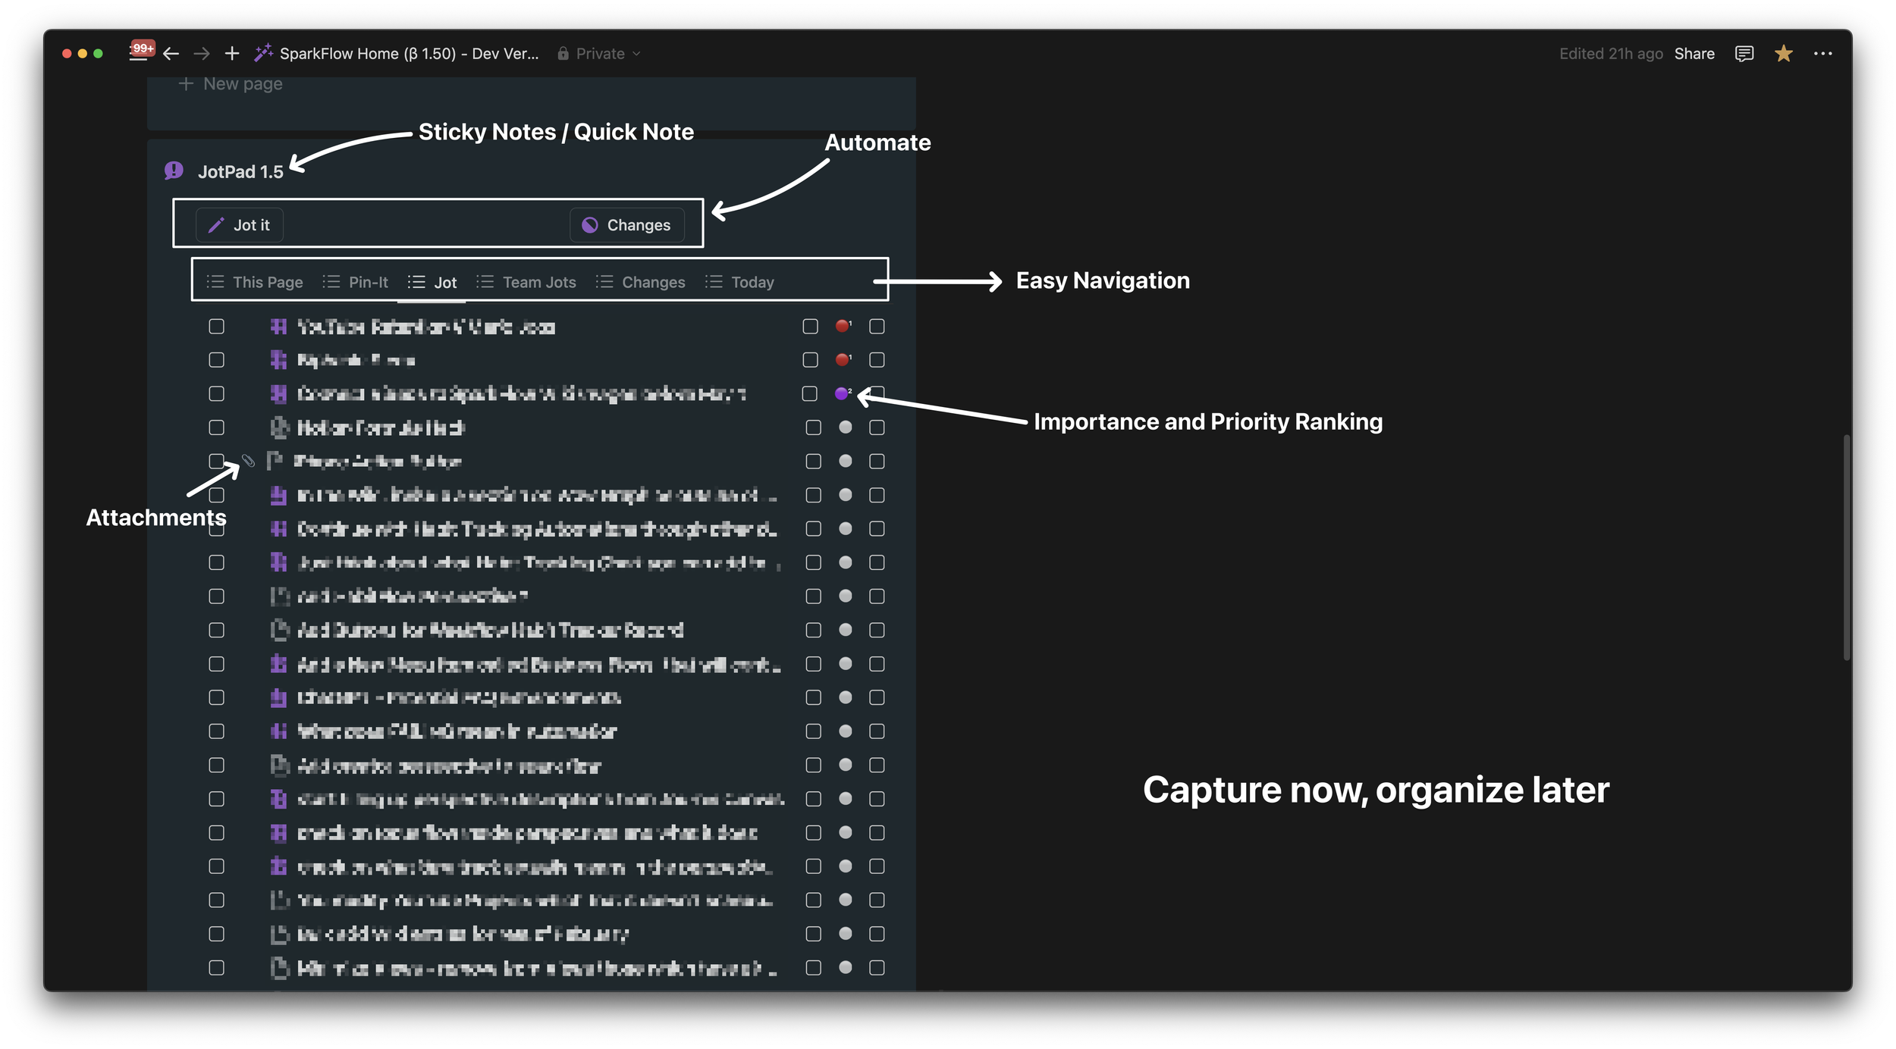Go back with the left arrow

pyautogui.click(x=171, y=53)
